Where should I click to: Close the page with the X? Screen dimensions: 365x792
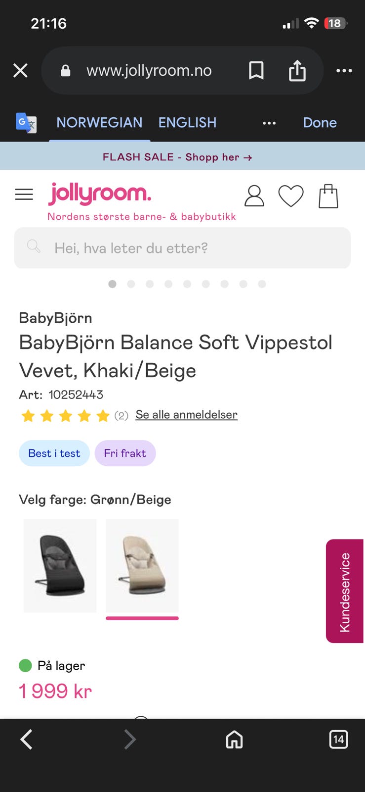coord(20,71)
